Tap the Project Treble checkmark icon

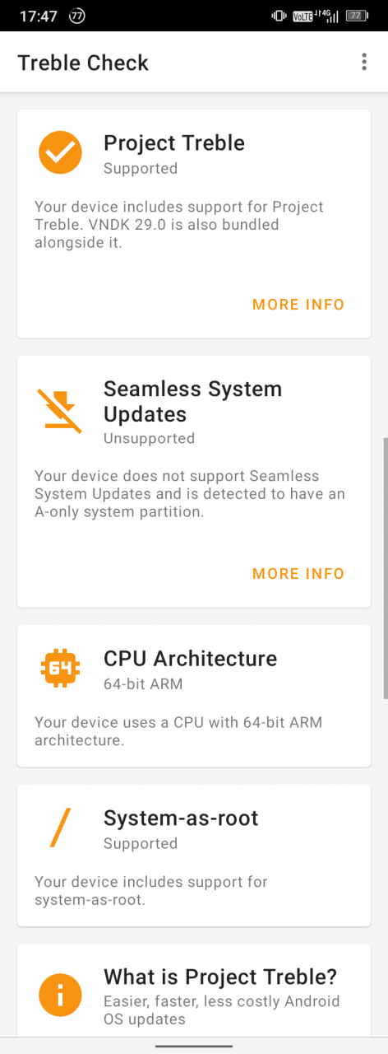pyautogui.click(x=60, y=153)
